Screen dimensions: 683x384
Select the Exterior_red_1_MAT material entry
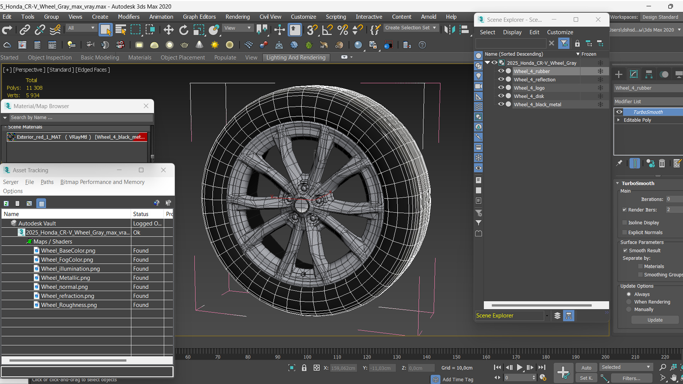77,137
